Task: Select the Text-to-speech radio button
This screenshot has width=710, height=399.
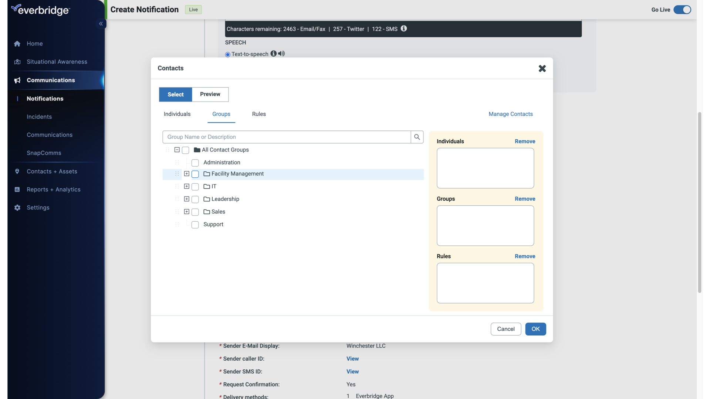Action: 228,54
